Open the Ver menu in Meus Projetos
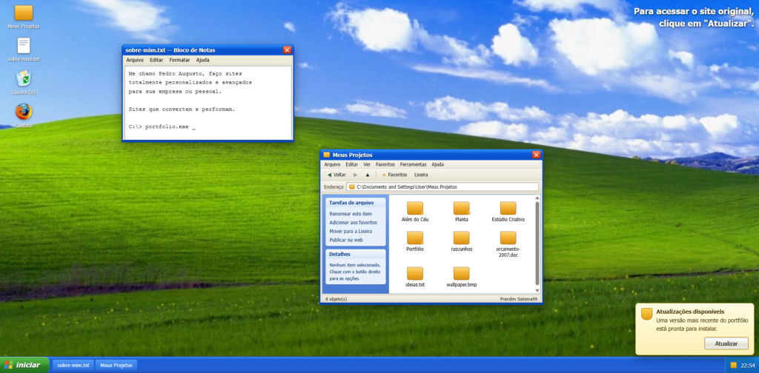759x373 pixels. [367, 164]
